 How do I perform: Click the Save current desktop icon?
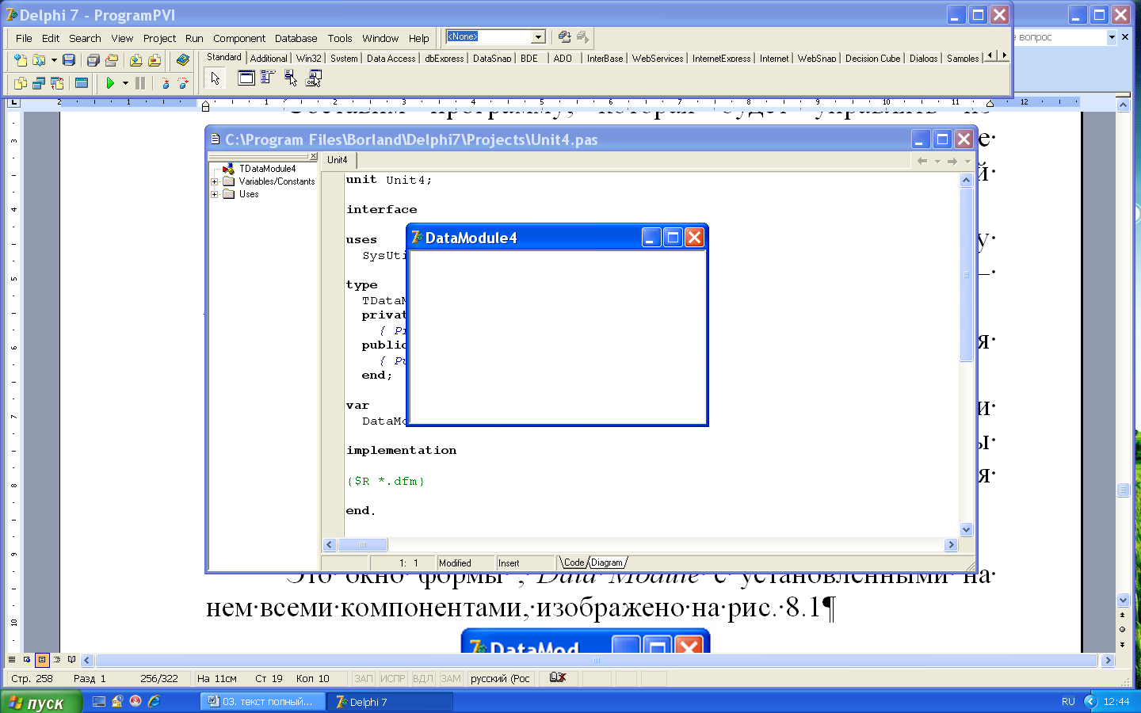tap(564, 36)
